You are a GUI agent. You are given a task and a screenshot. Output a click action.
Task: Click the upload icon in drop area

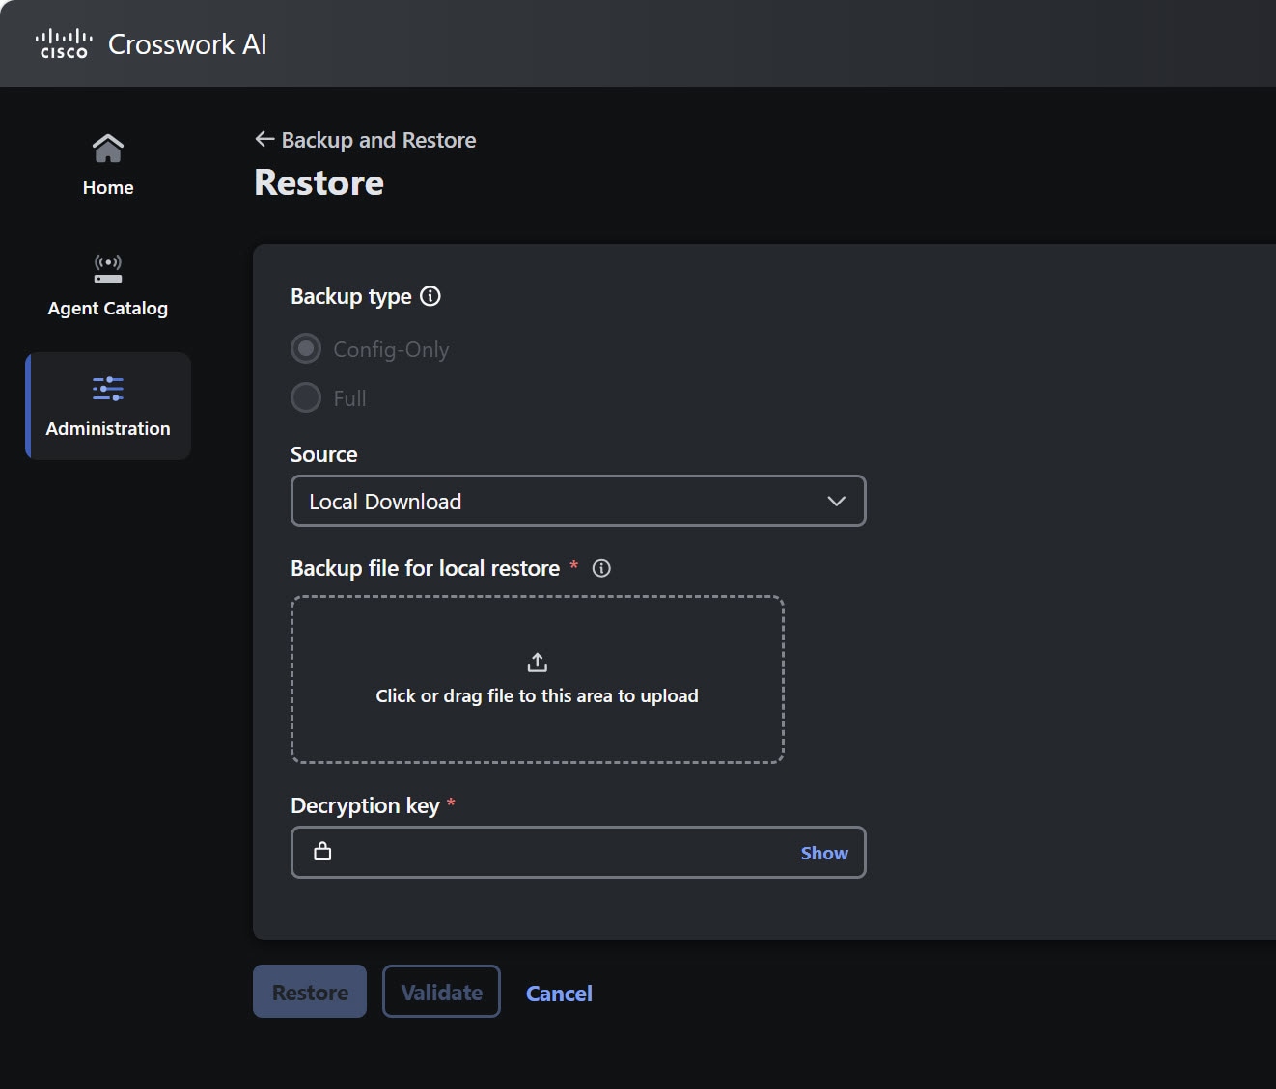[538, 663]
